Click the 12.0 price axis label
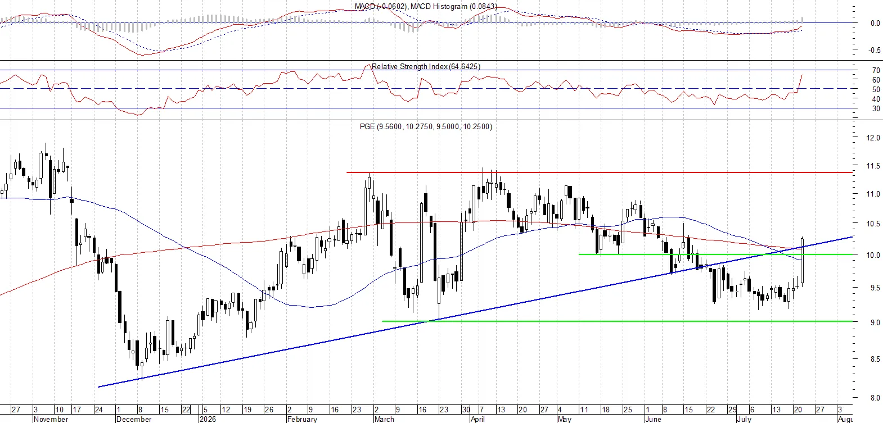Viewport: 883px width, 423px height. click(873, 138)
